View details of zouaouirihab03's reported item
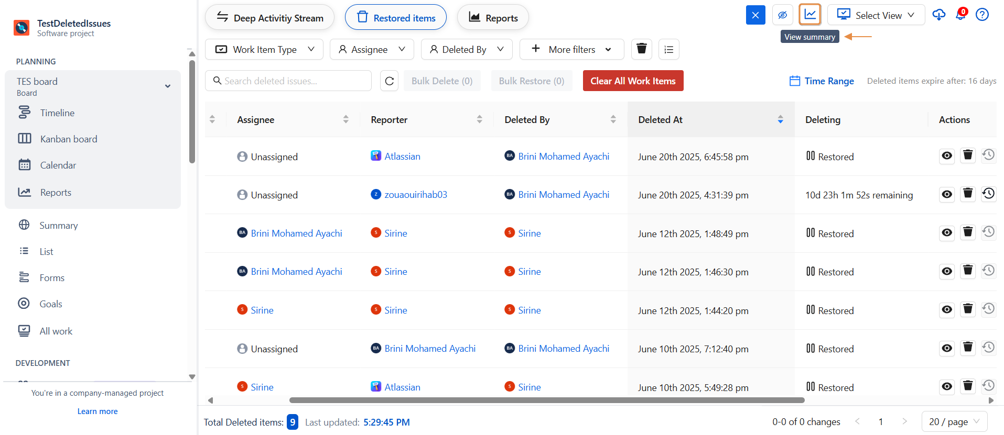 coord(947,194)
